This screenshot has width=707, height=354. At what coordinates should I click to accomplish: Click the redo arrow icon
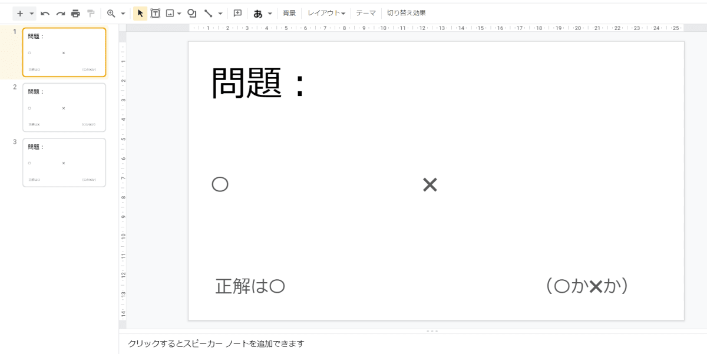pyautogui.click(x=60, y=14)
